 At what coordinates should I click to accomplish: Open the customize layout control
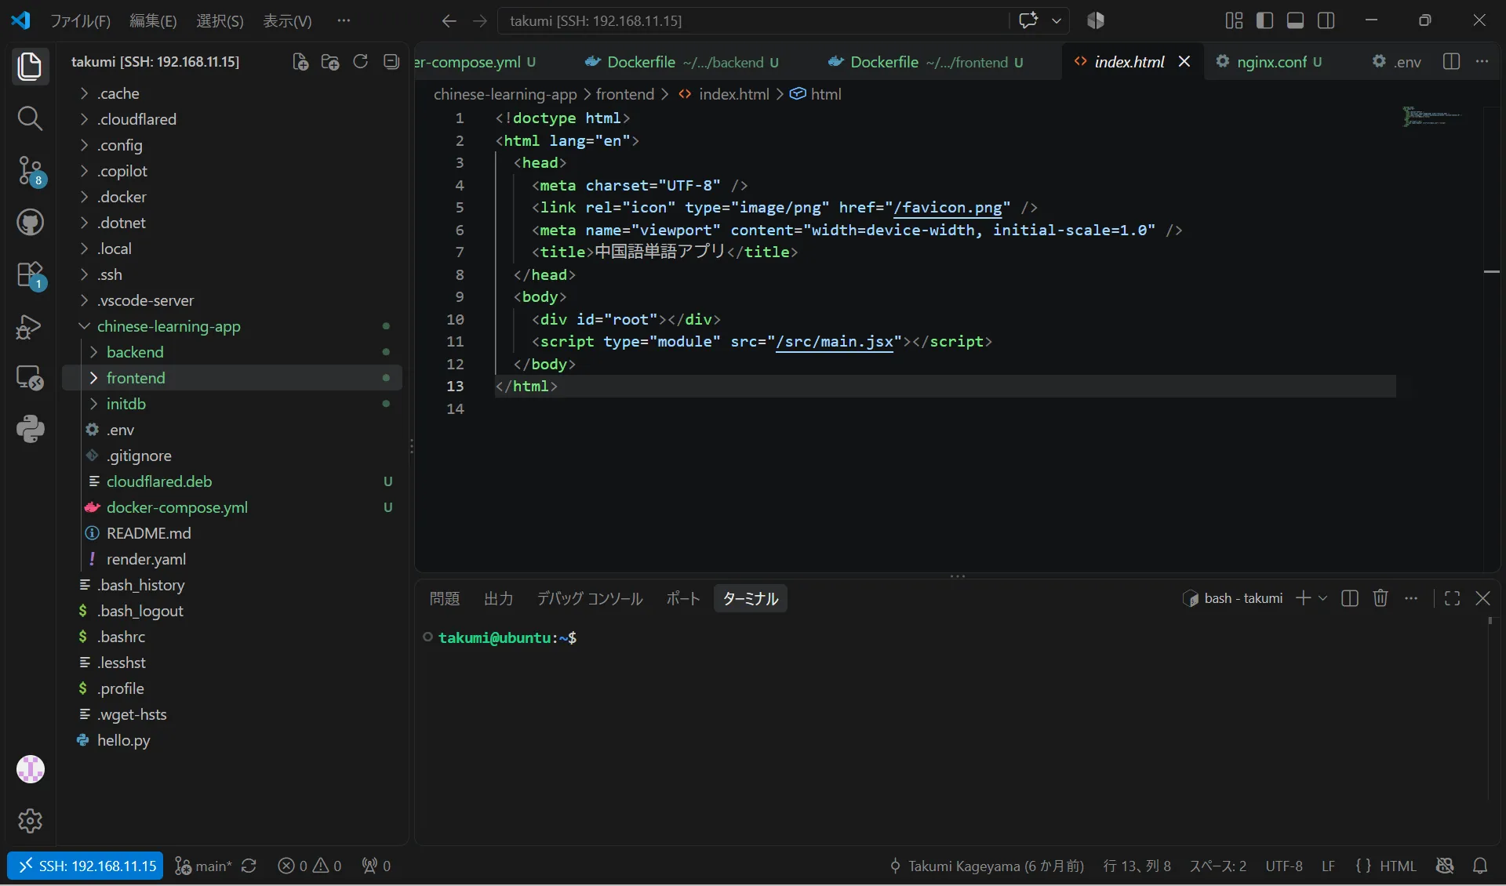[1234, 20]
